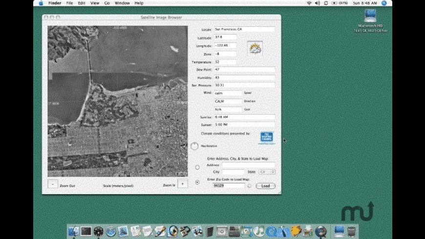Click the Zone field showing -8
The image size is (425, 239).
225,54
